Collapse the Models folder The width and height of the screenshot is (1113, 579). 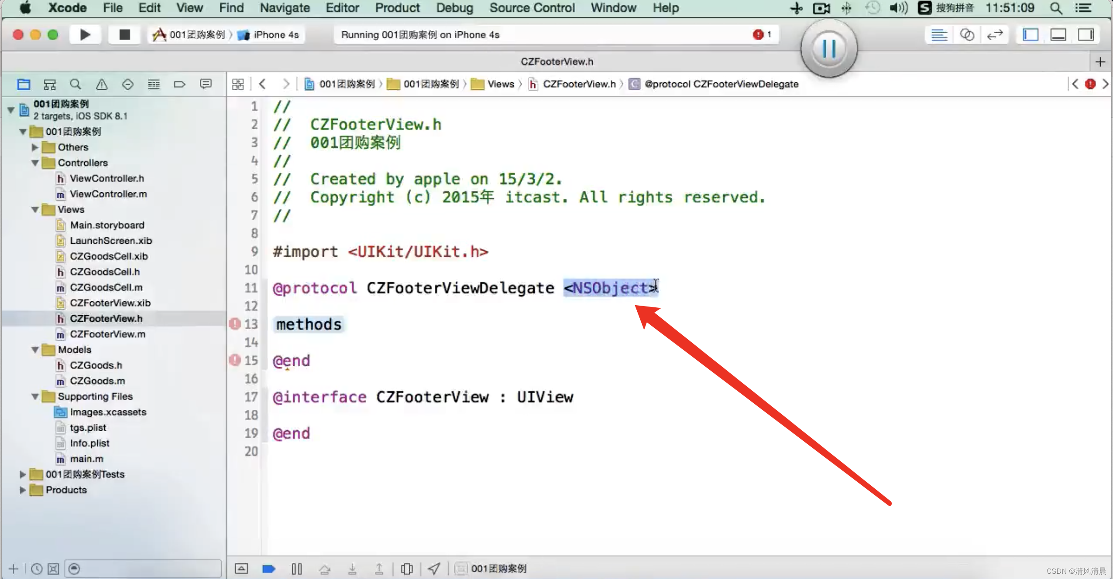click(35, 350)
